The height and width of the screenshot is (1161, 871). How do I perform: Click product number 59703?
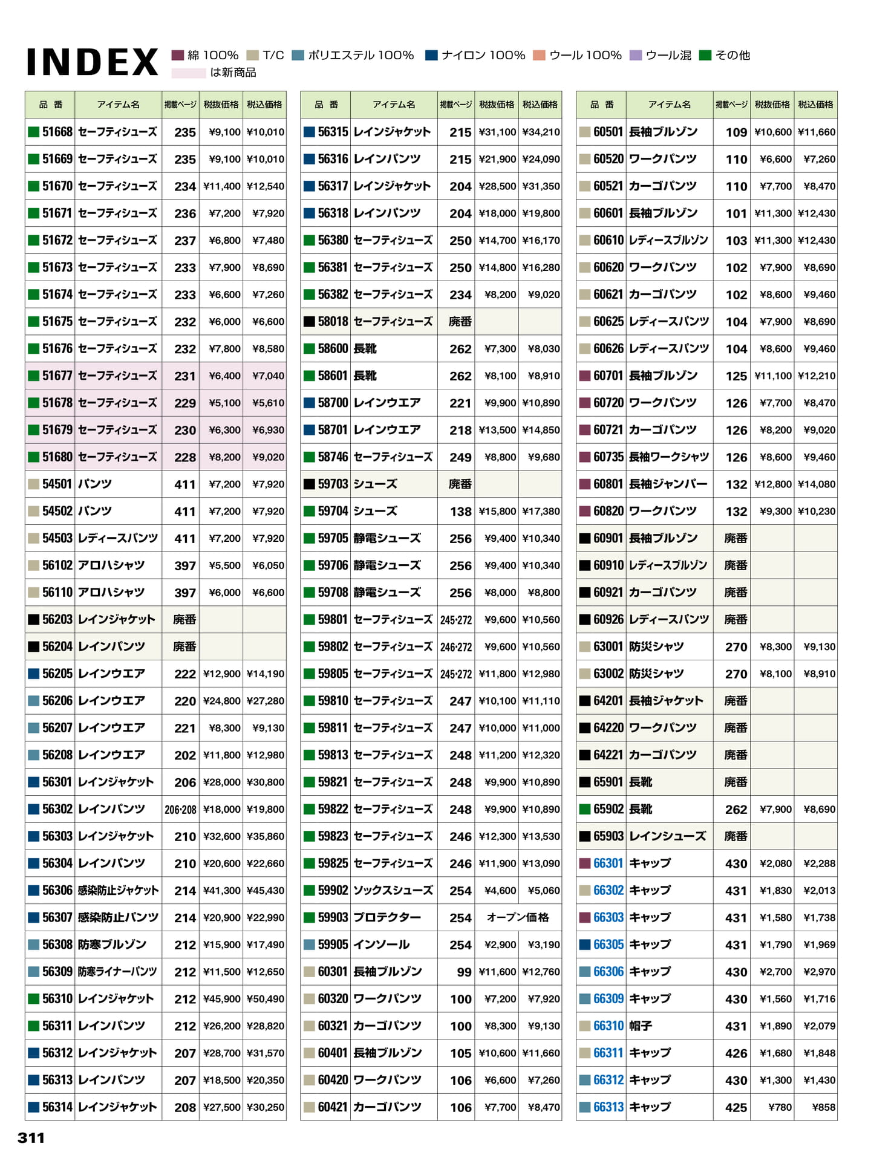pos(333,484)
